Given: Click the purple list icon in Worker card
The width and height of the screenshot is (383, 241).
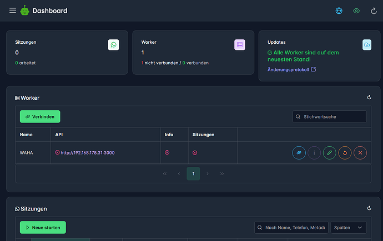Looking at the screenshot, I should [240, 45].
